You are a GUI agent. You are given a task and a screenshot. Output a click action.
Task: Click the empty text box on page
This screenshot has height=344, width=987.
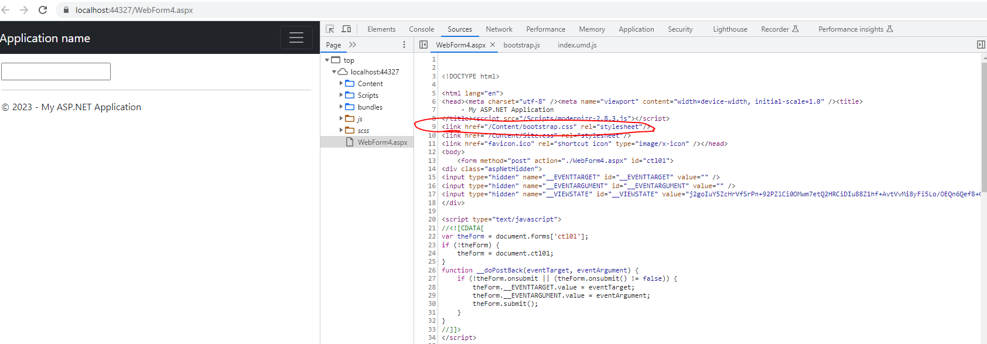pos(56,71)
